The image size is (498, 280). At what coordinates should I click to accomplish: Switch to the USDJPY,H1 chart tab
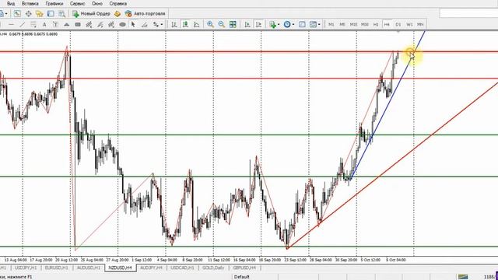point(26,268)
